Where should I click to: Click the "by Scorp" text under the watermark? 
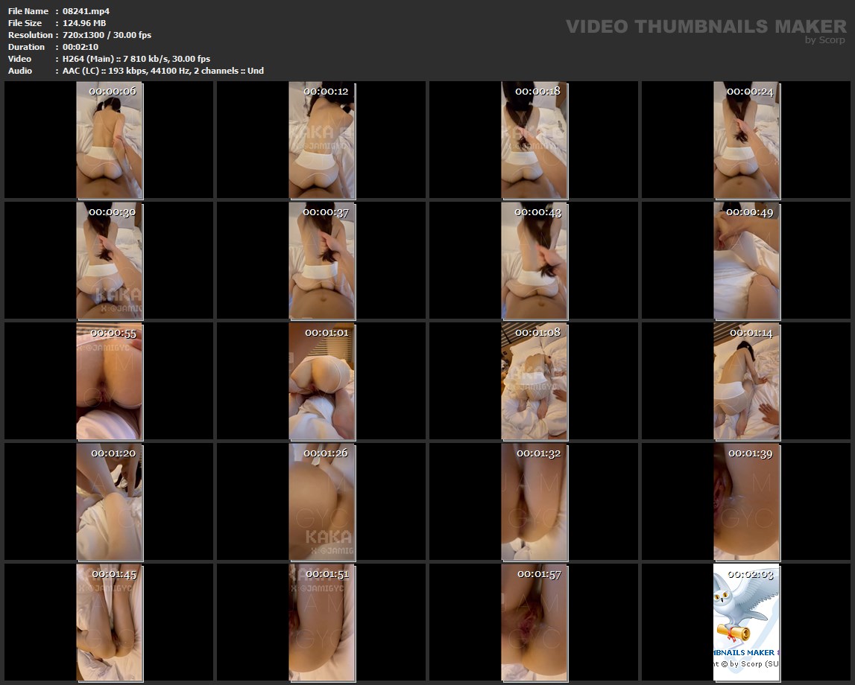coord(824,40)
